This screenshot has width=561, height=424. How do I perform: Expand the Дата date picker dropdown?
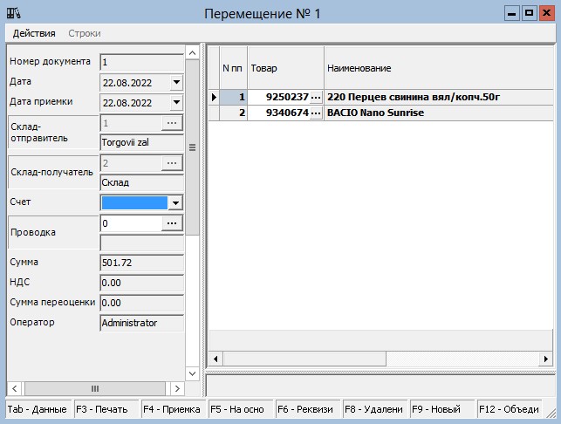[175, 82]
